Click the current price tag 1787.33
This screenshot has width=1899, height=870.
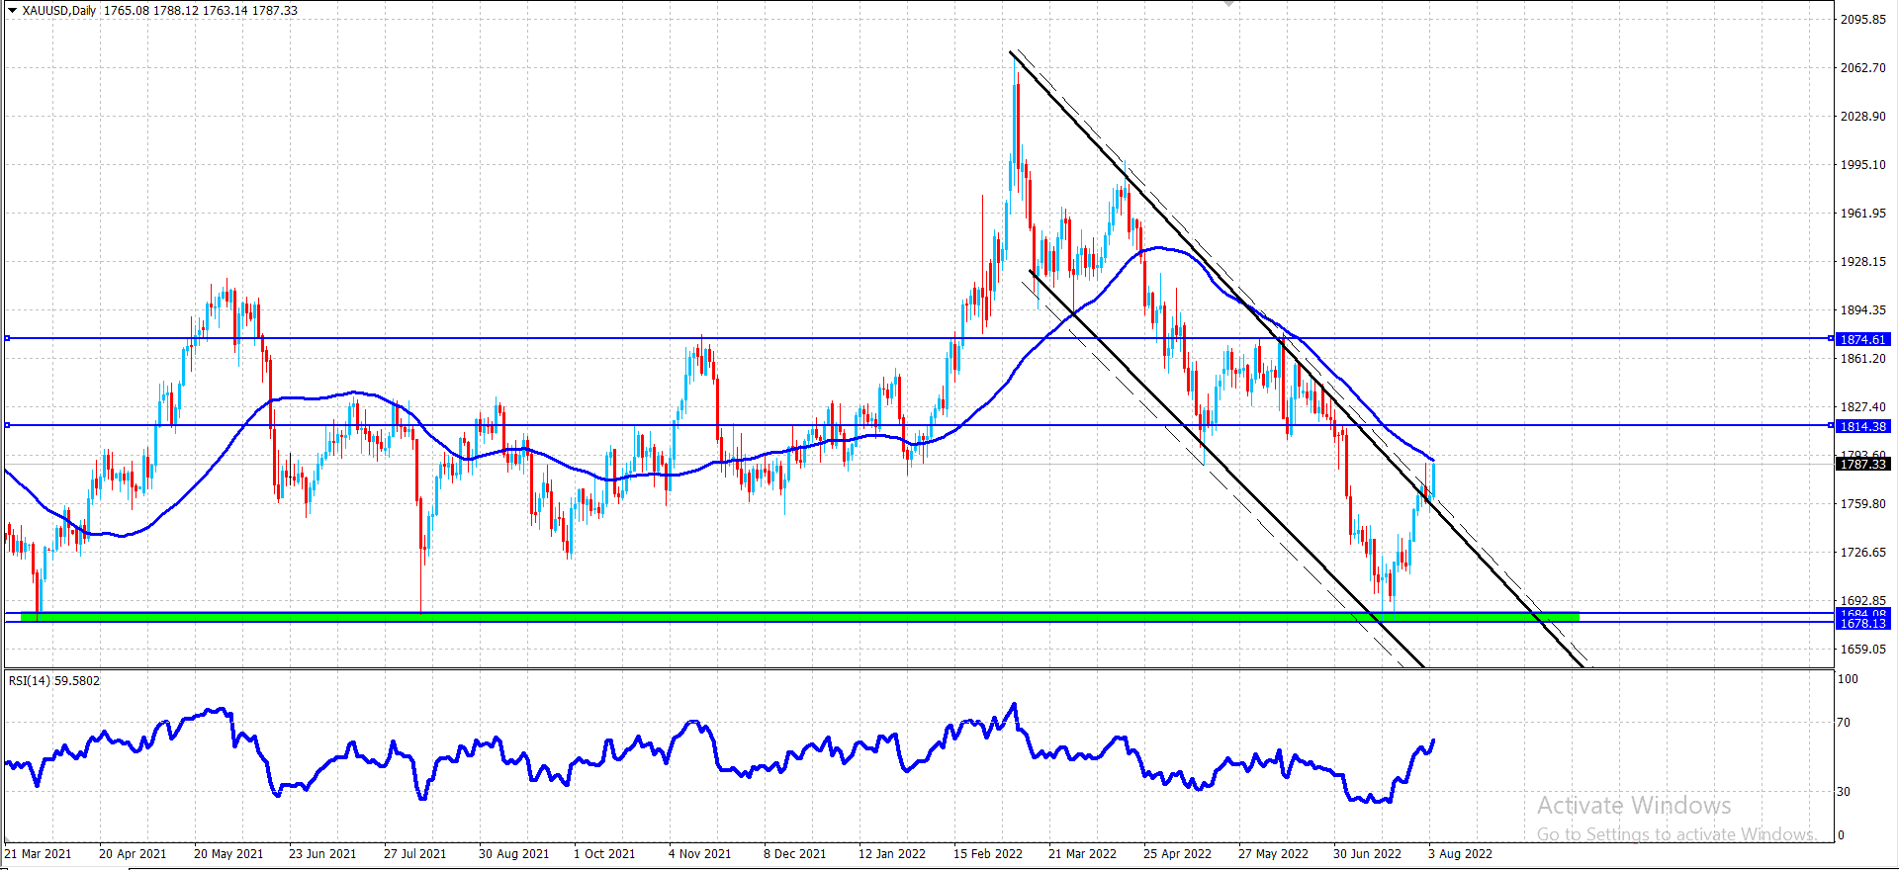pyautogui.click(x=1863, y=464)
